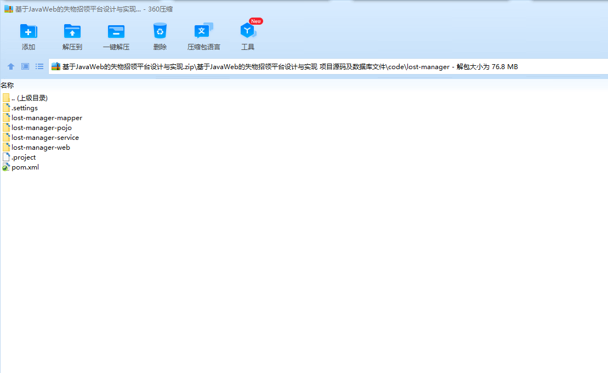Click the 添加 (Add) toolbar icon
Viewport: 608px width, 373px height.
[29, 31]
